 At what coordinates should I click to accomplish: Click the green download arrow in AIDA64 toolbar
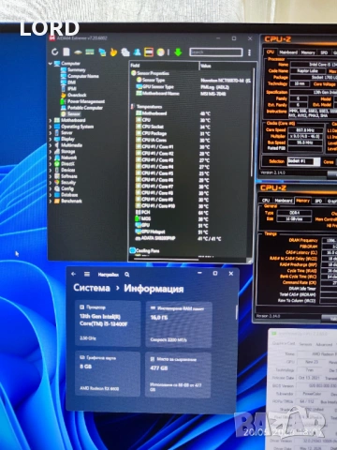[x=178, y=52]
